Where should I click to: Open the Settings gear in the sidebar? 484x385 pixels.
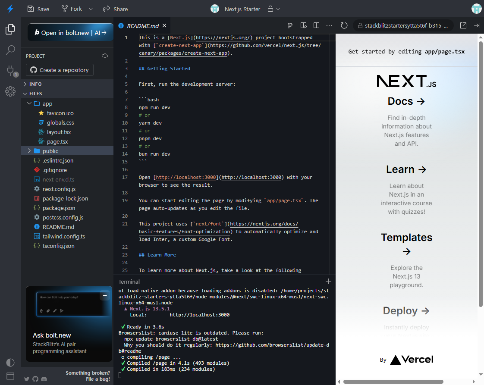(10, 91)
